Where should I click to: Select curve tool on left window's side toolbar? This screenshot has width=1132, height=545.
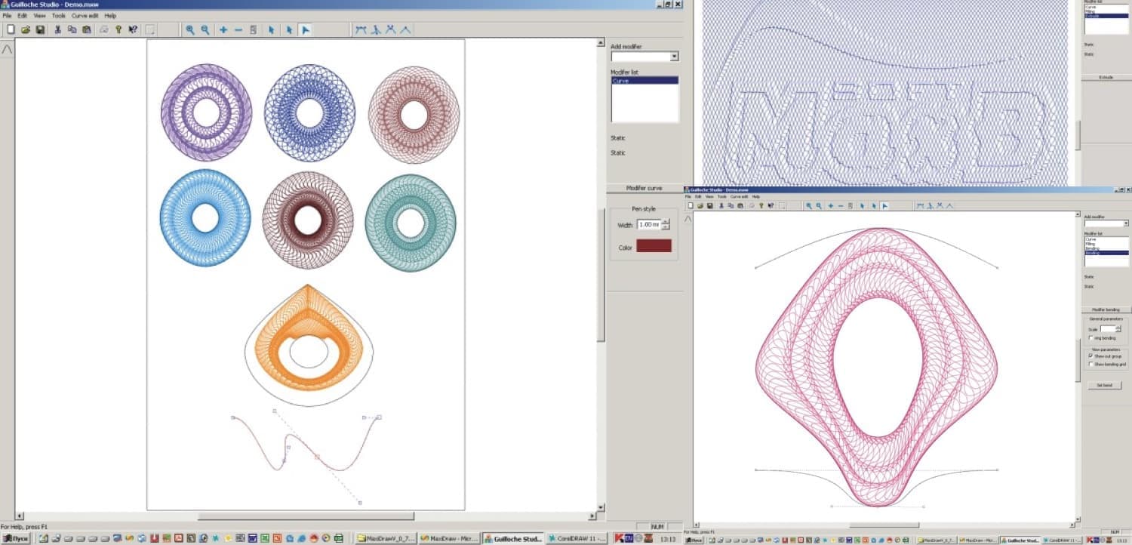7,49
